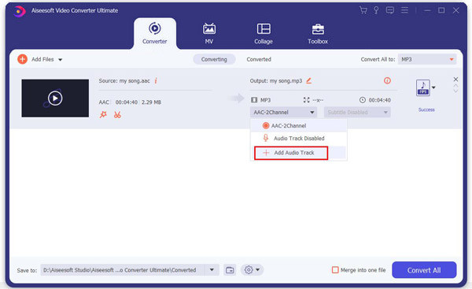Play the my song.aac thumbnail preview
Screen dimensions: 472x289
click(55, 98)
